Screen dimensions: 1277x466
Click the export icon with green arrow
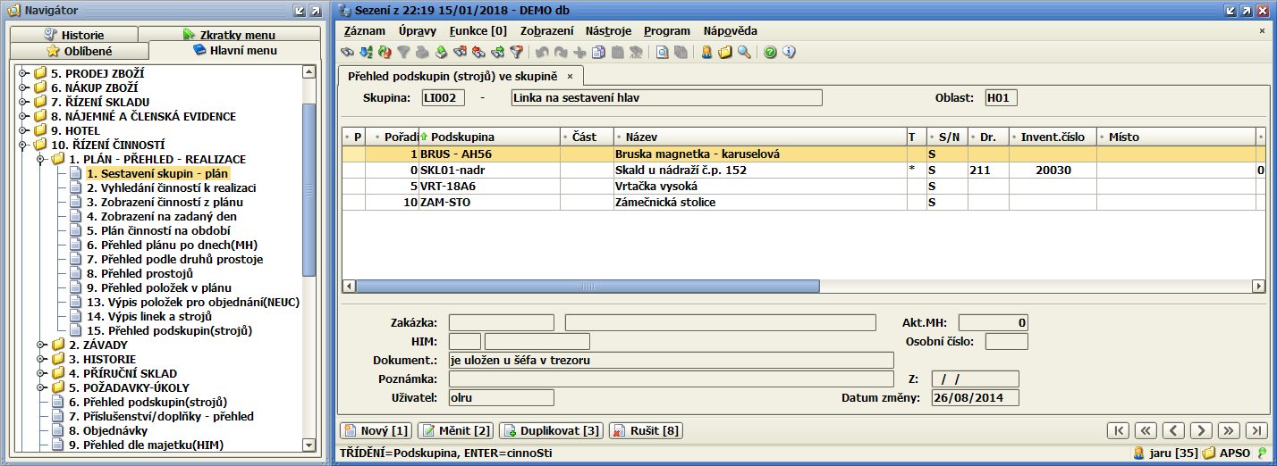click(442, 52)
